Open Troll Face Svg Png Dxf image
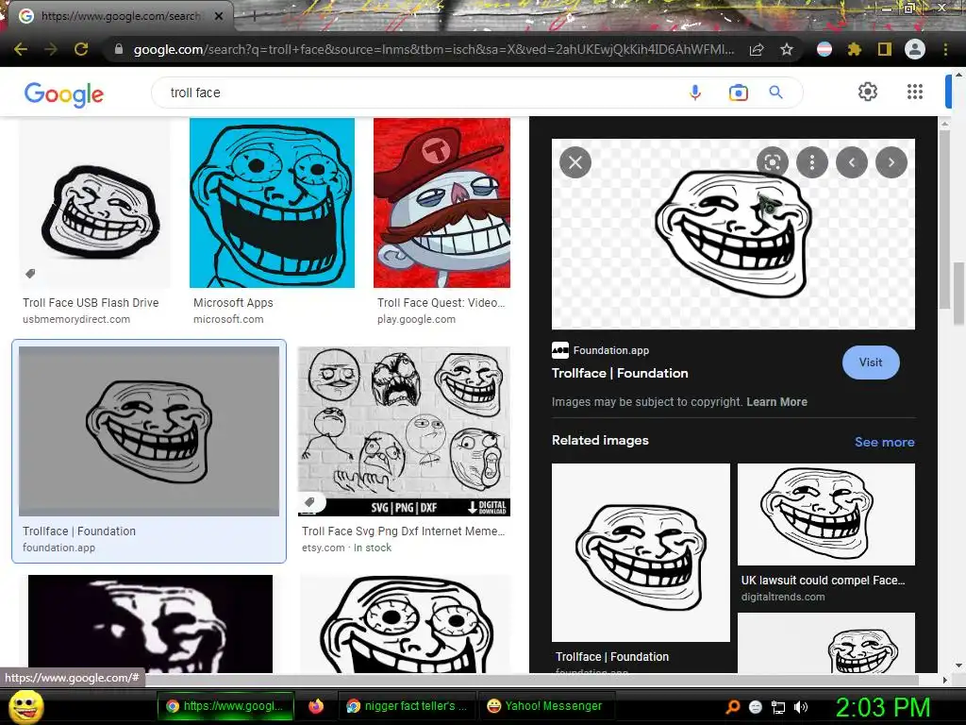The image size is (966, 725). [x=404, y=430]
